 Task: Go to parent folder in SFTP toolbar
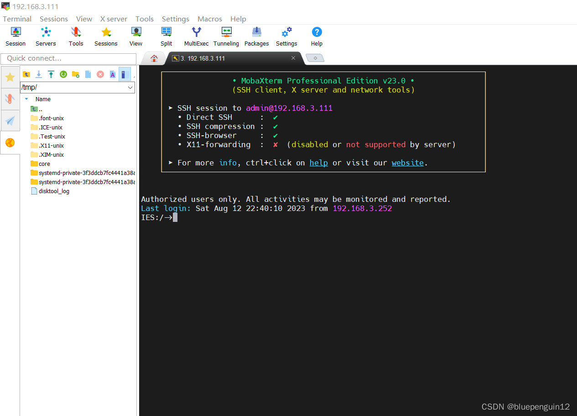(x=26, y=74)
